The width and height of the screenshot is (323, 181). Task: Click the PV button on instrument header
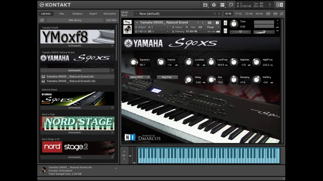[x=278, y=31]
